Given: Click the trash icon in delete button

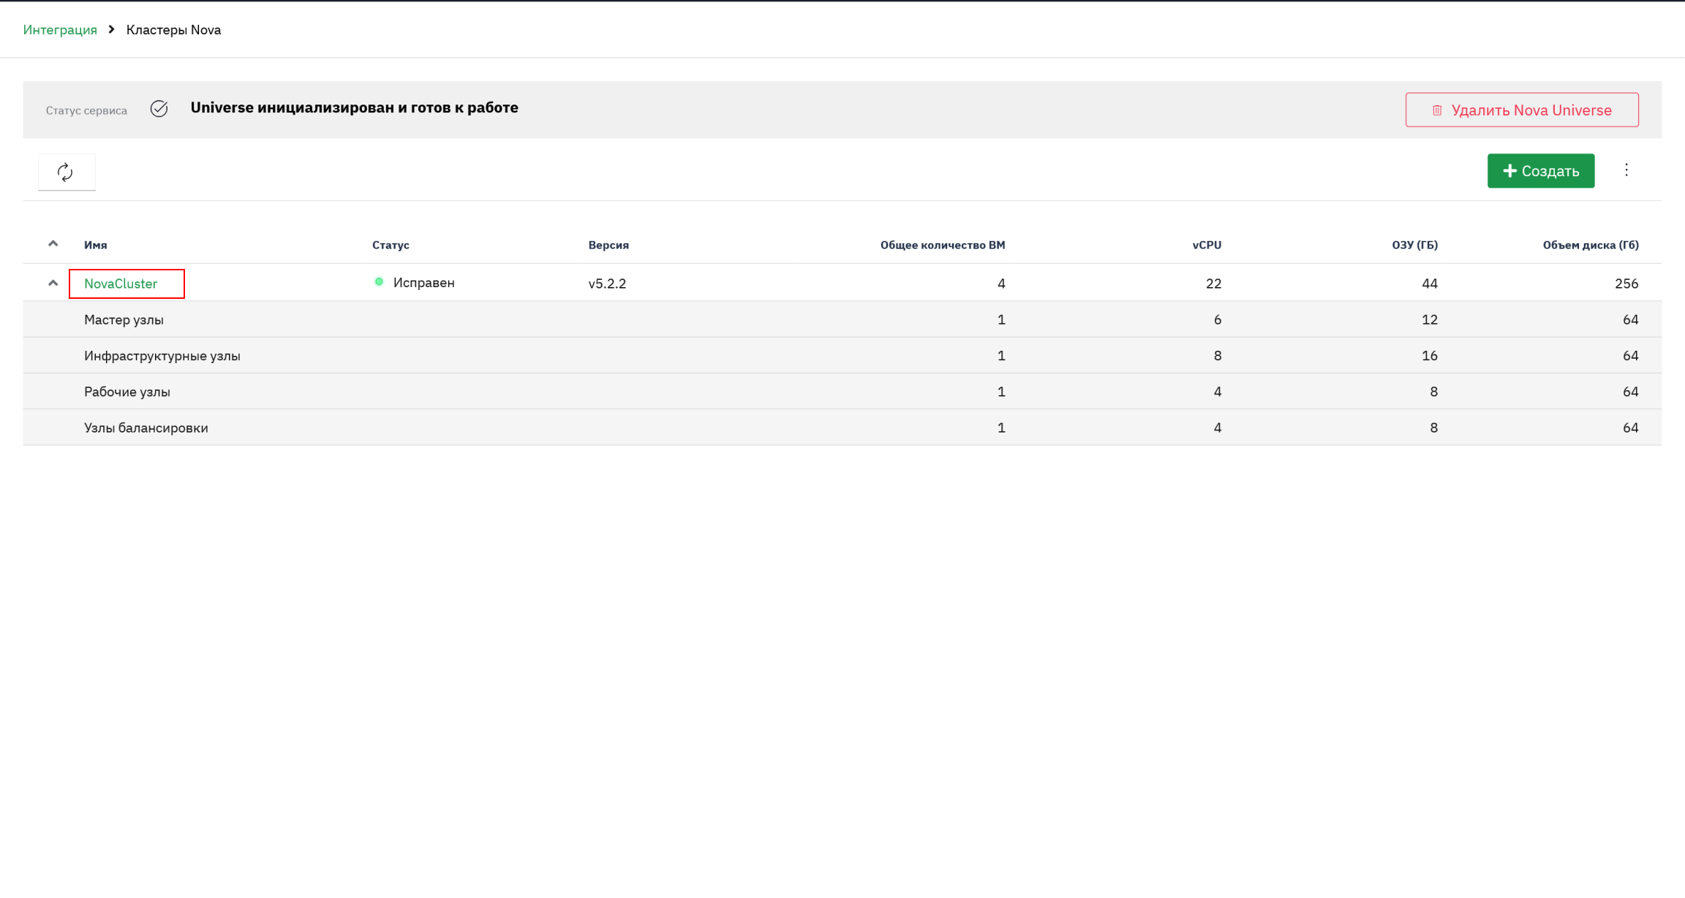Looking at the screenshot, I should click(1437, 110).
